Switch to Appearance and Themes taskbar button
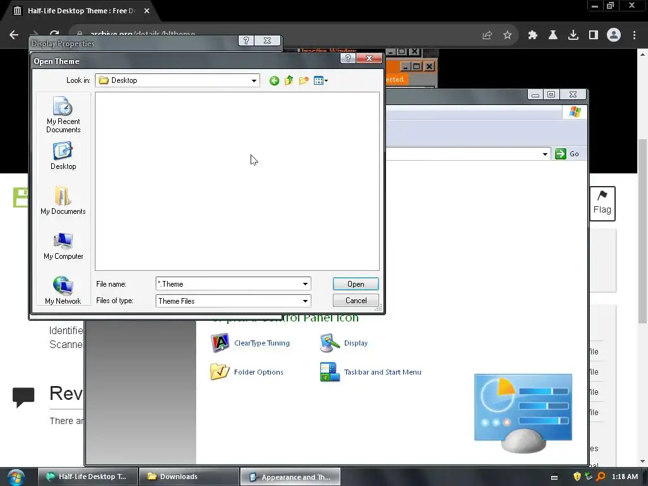The height and width of the screenshot is (486, 648). coord(290,477)
